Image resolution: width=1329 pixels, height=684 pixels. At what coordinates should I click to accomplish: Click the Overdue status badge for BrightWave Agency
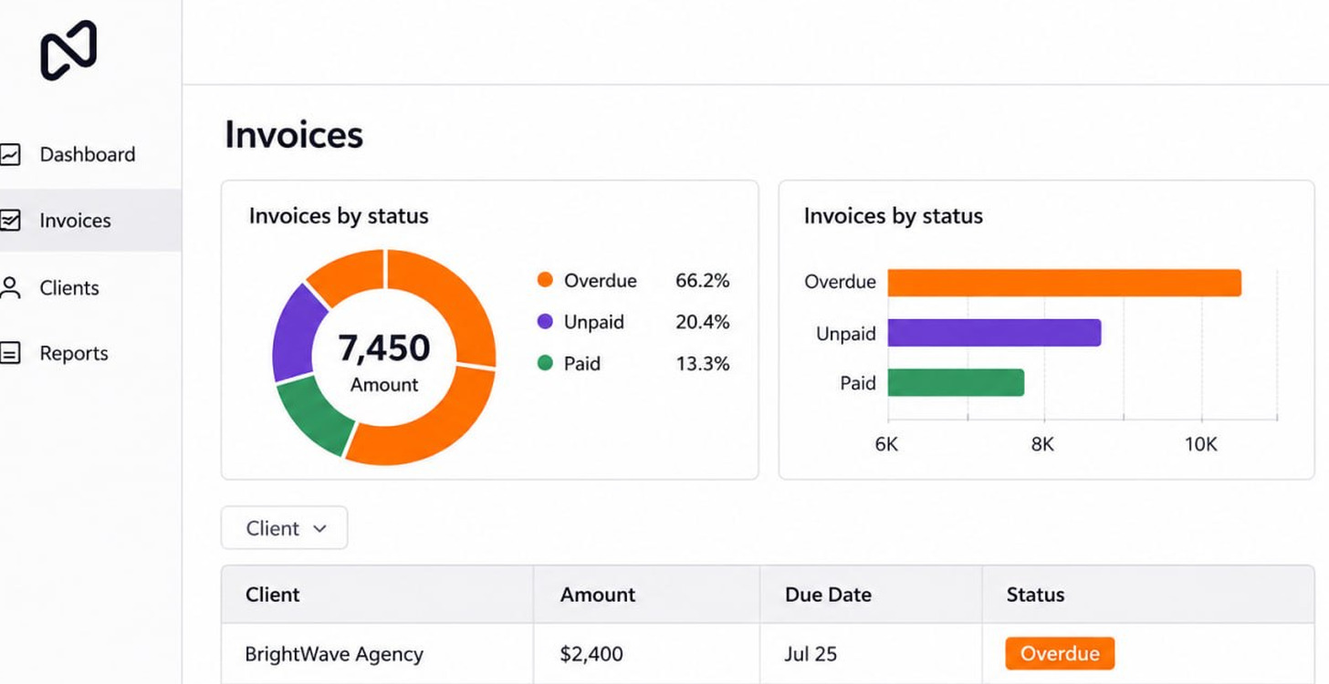1060,654
